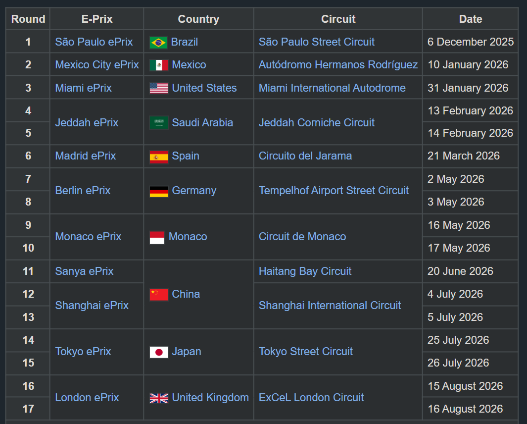Follow the Saudi Arabia country link
This screenshot has width=527, height=424.
202,122
